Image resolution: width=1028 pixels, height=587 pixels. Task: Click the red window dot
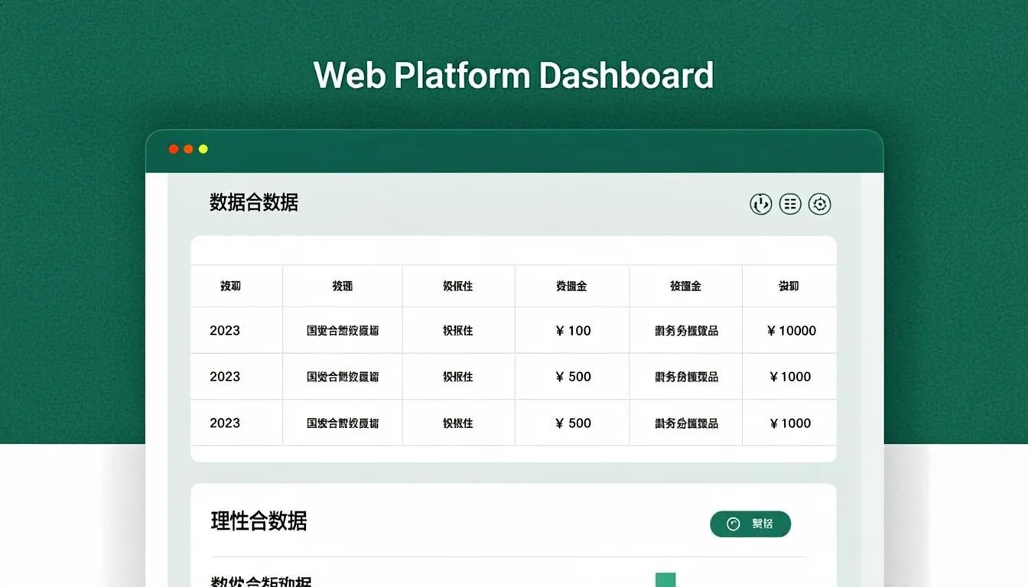(x=174, y=149)
